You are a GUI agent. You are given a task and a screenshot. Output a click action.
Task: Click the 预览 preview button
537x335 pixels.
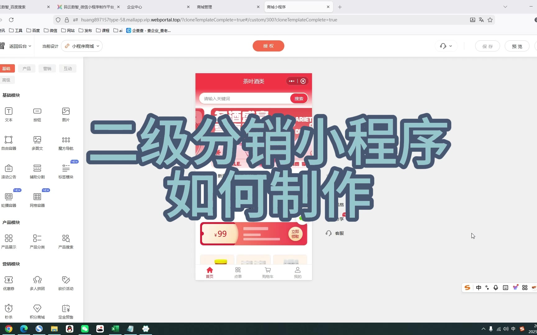pos(517,46)
